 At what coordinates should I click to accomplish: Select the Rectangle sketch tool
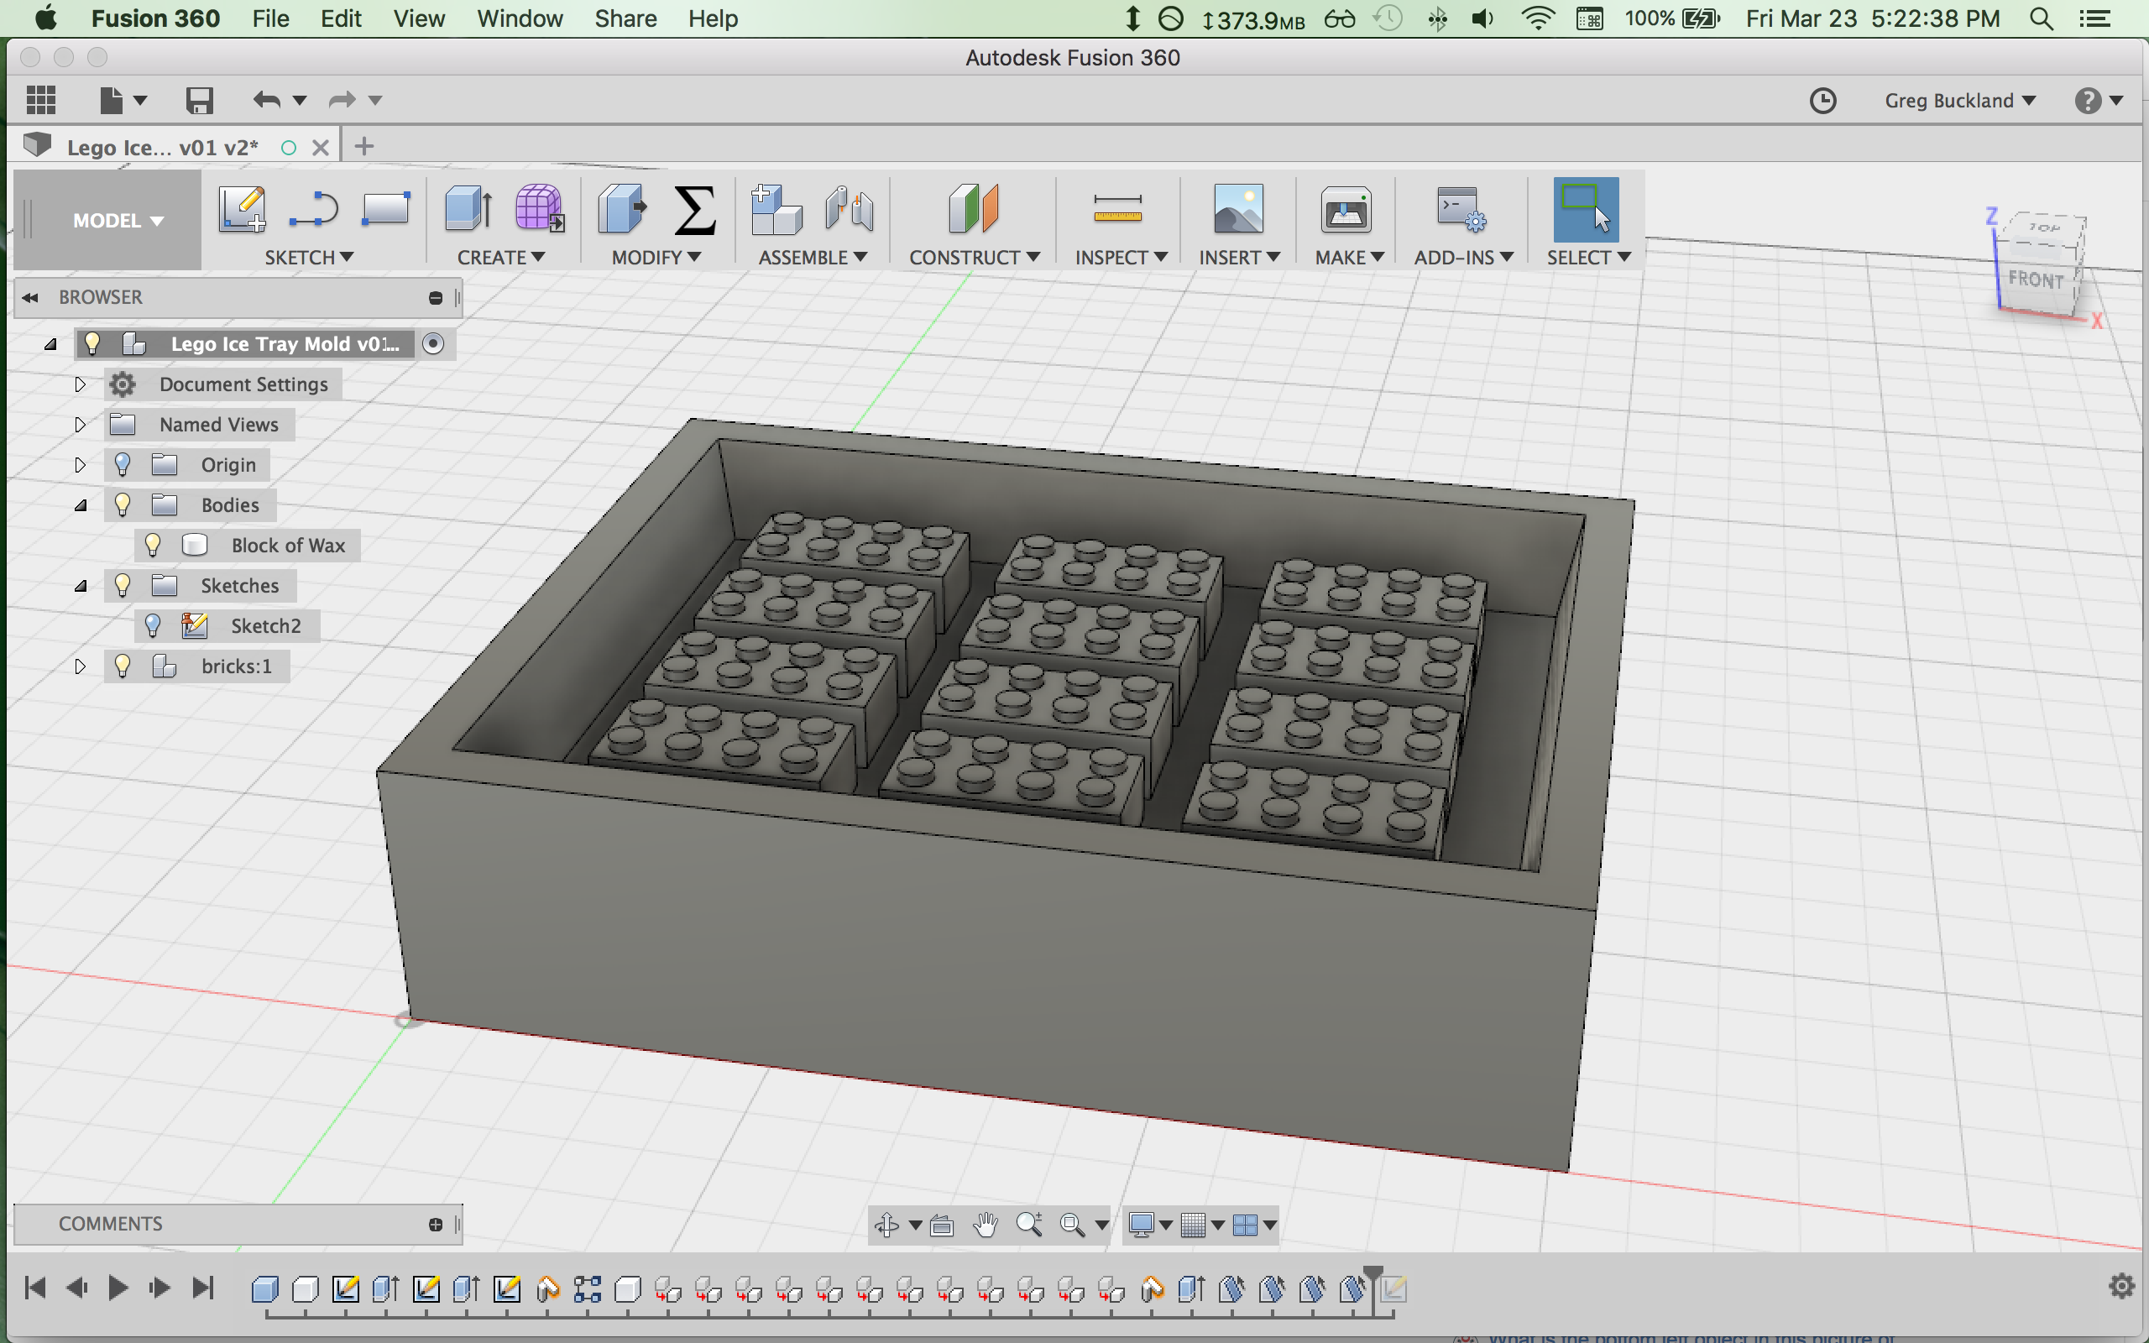[x=386, y=210]
